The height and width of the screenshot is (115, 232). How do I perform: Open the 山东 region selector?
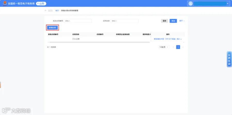[x=41, y=4]
